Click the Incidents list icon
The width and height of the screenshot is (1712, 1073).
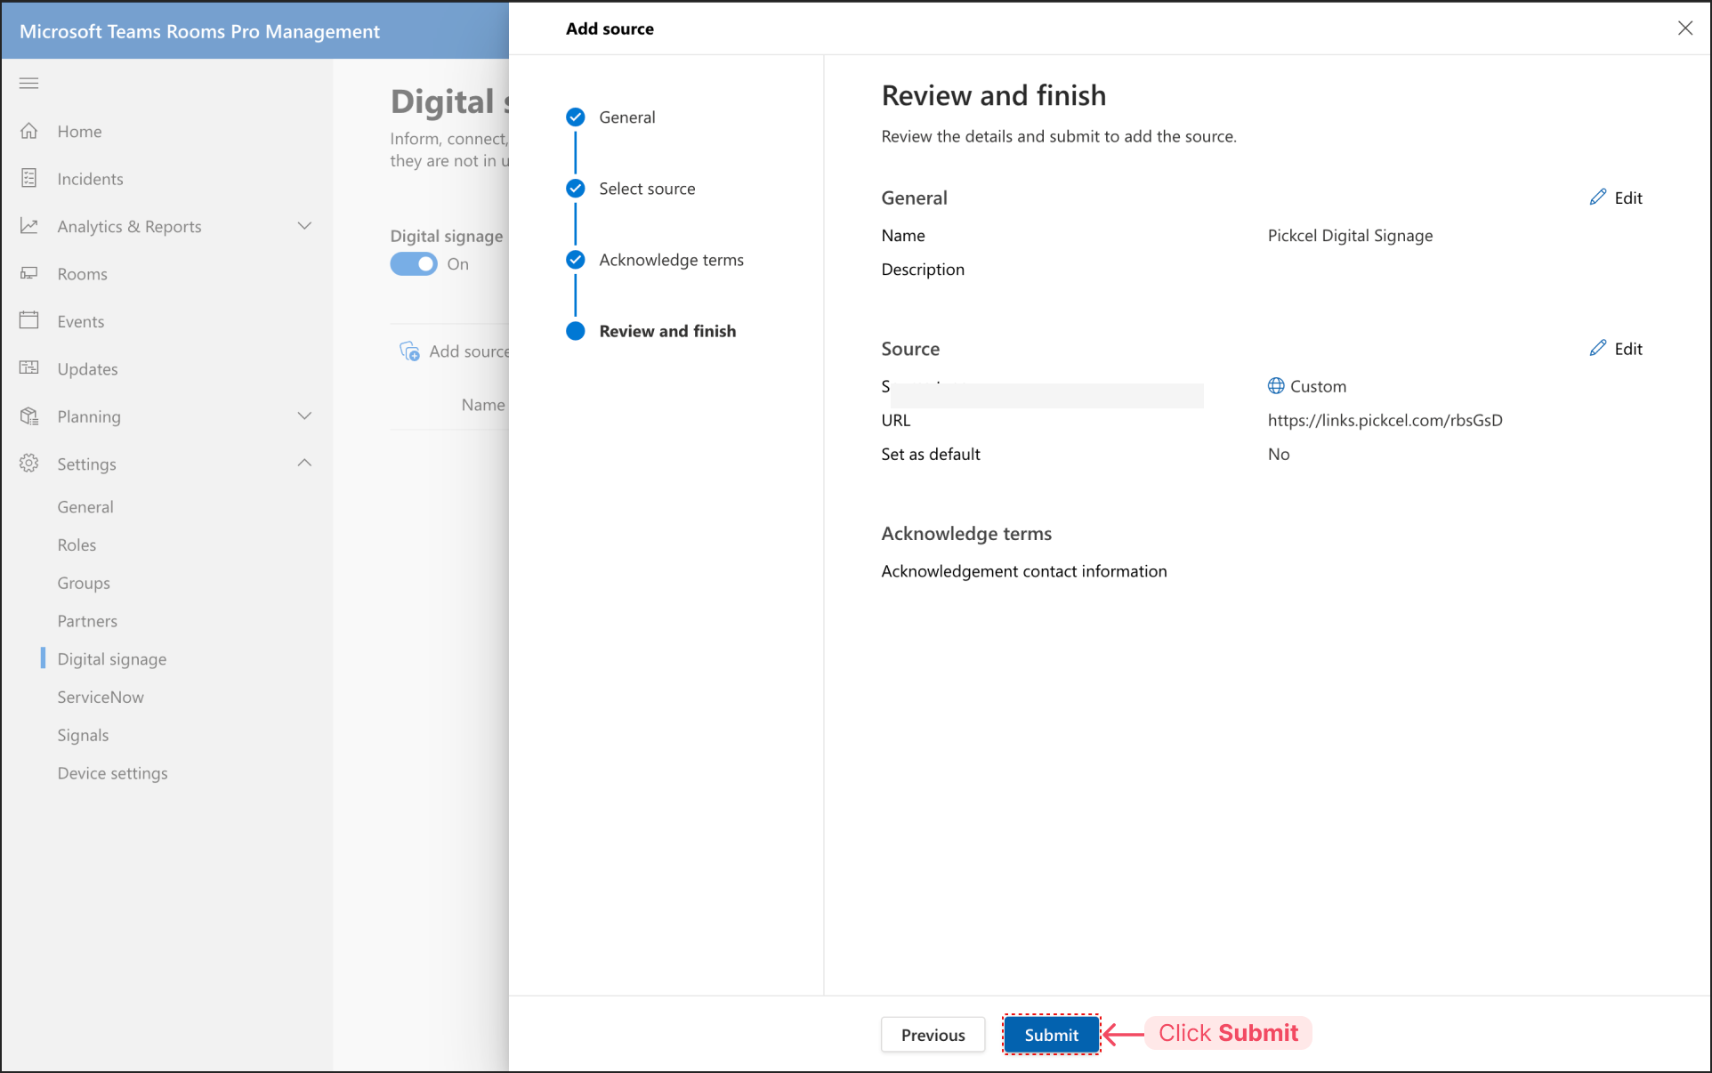coord(29,179)
